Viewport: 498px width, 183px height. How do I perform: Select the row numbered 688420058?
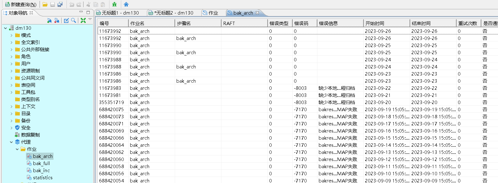click(298, 167)
